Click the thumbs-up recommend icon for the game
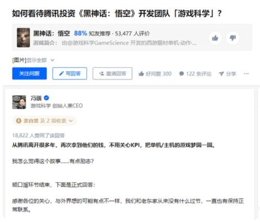 215,38
